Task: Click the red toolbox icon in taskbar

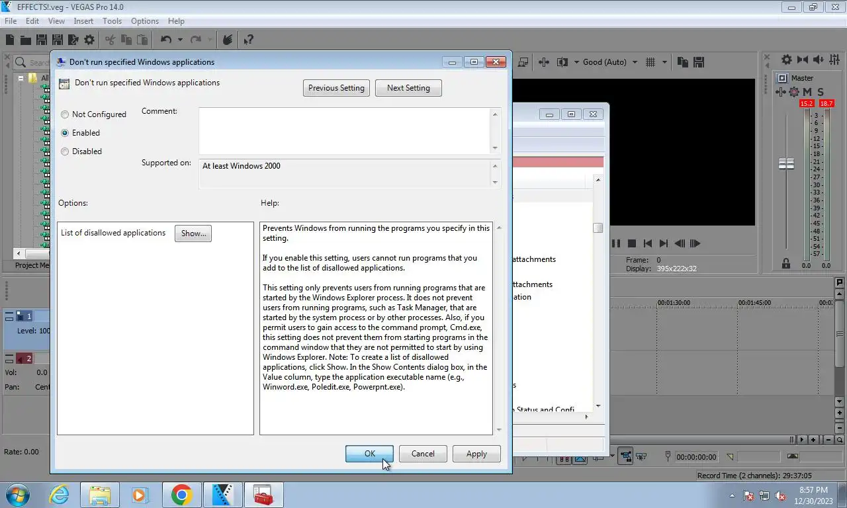Action: (263, 495)
